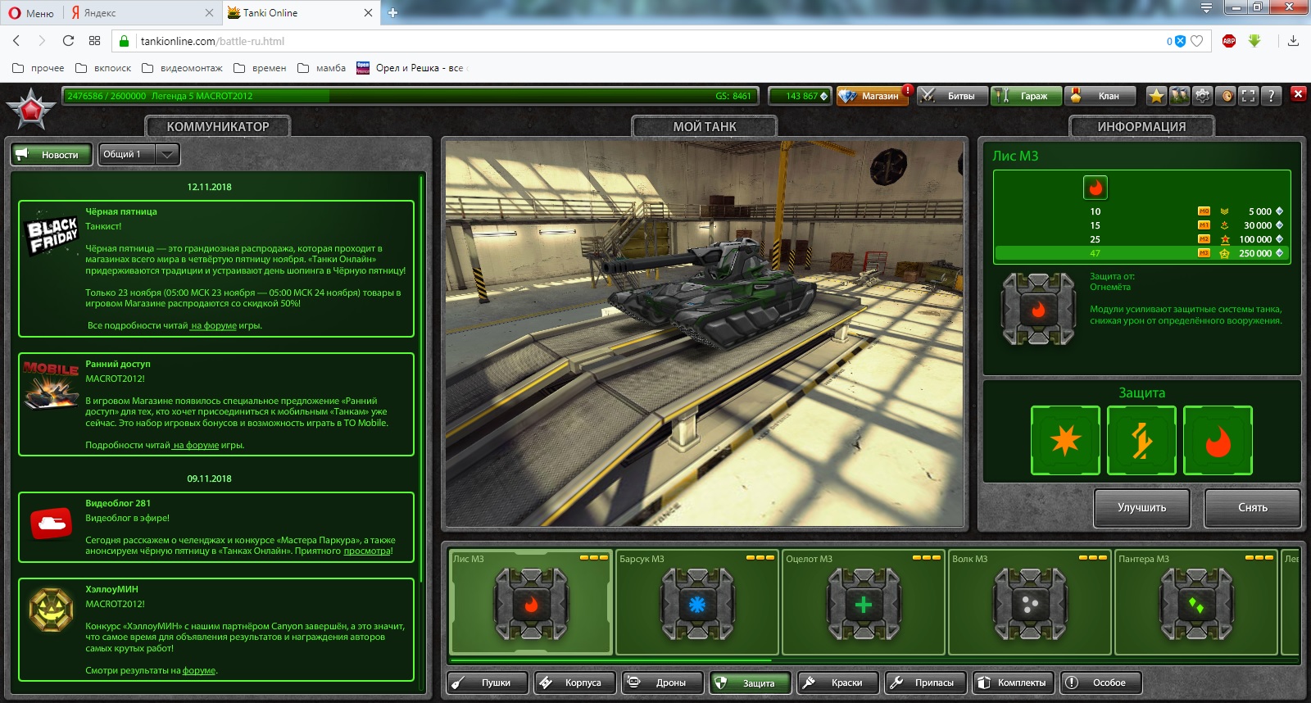Switch to the Яндекс browser tab
This screenshot has width=1311, height=703.
pyautogui.click(x=143, y=12)
